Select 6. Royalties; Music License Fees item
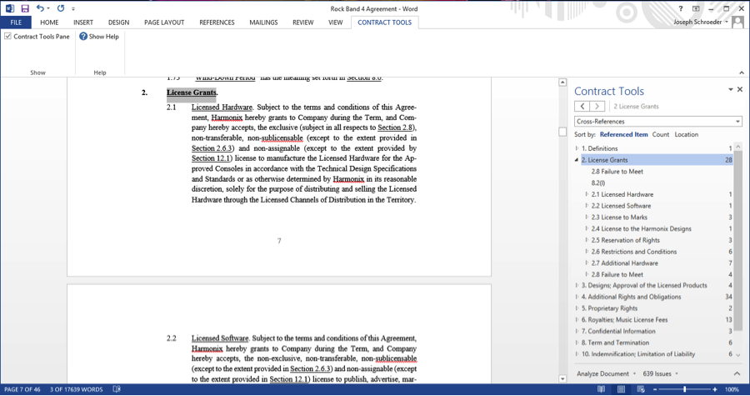The image size is (750, 396). click(624, 319)
